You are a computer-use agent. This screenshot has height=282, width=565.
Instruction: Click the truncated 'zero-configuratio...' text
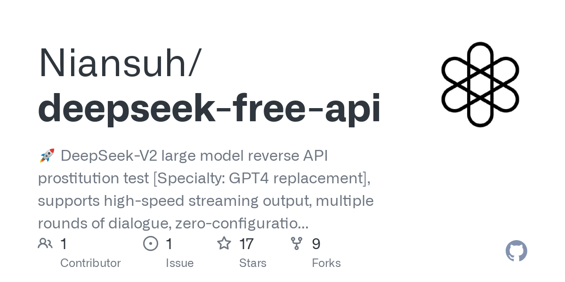point(242,224)
